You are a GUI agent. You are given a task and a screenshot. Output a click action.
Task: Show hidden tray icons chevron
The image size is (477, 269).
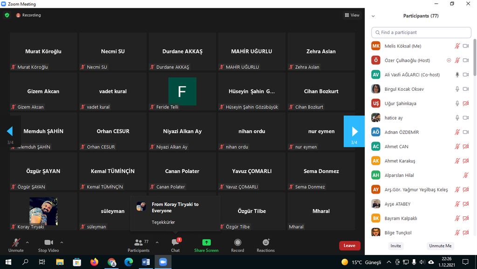pyautogui.click(x=389, y=262)
